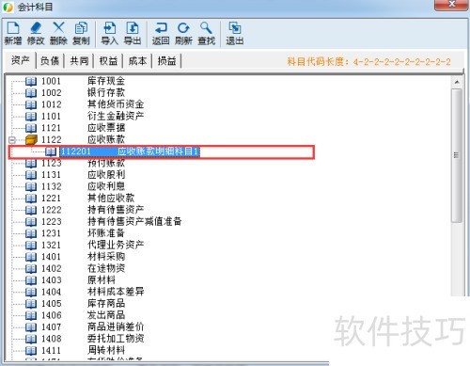470x366 pixels.
Task: Select account 持有待售资产
Action: point(116,210)
